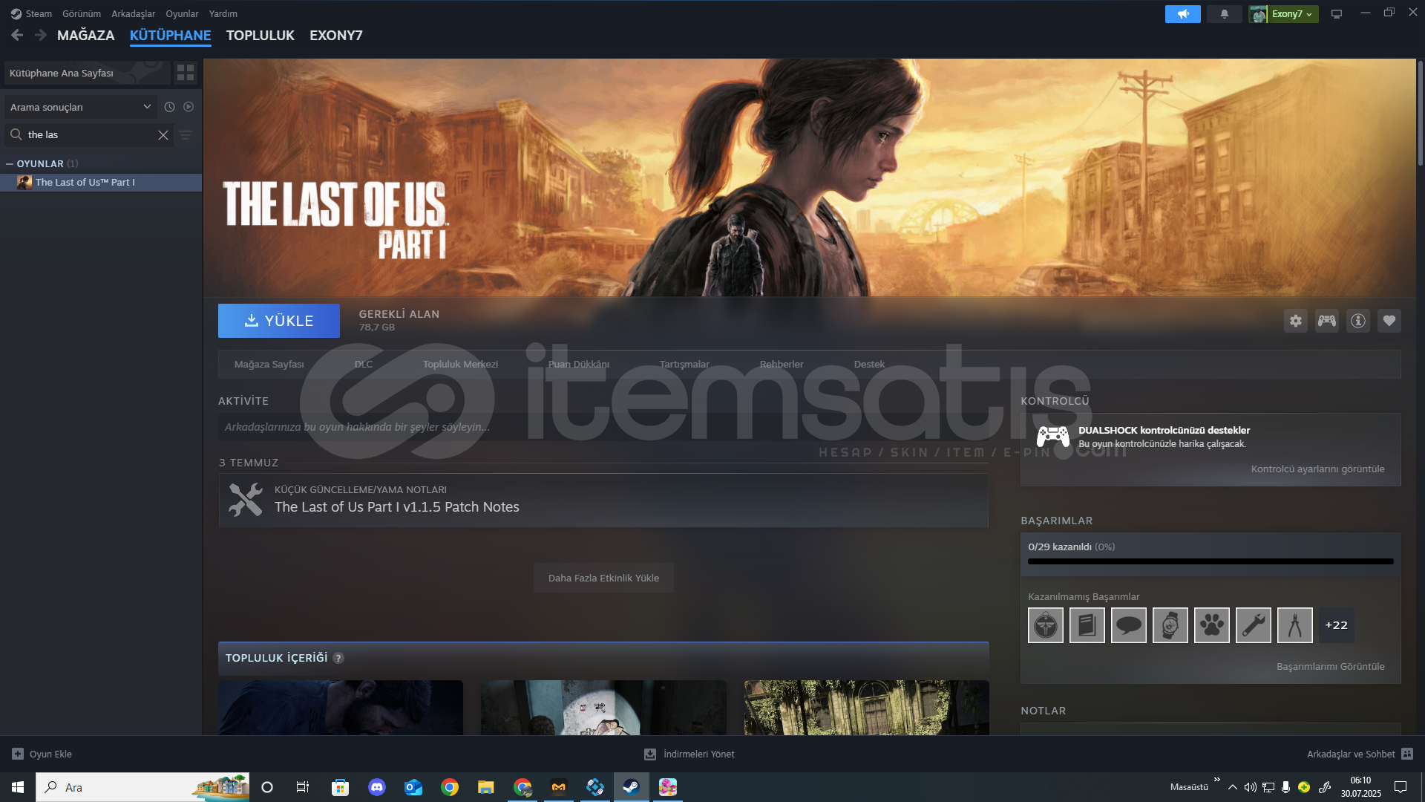The width and height of the screenshot is (1425, 802).
Task: Go forward with the right arrow
Action: [x=41, y=35]
